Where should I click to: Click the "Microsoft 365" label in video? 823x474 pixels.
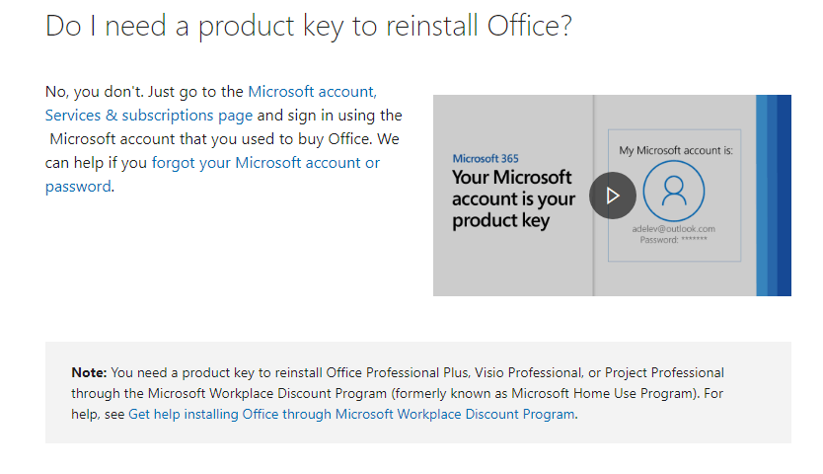486,158
